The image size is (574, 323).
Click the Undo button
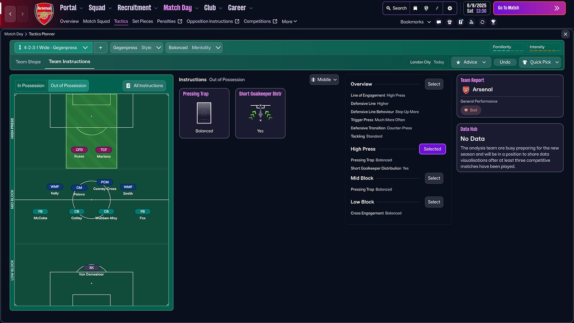click(x=505, y=62)
